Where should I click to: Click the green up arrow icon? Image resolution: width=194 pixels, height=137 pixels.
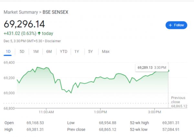click(x=39, y=33)
